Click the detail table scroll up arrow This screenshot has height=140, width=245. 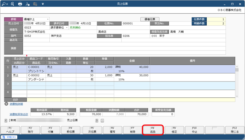click(237, 67)
